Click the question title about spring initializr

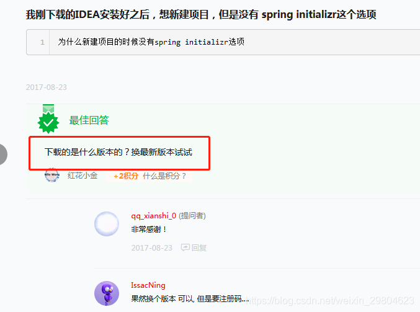pos(201,14)
